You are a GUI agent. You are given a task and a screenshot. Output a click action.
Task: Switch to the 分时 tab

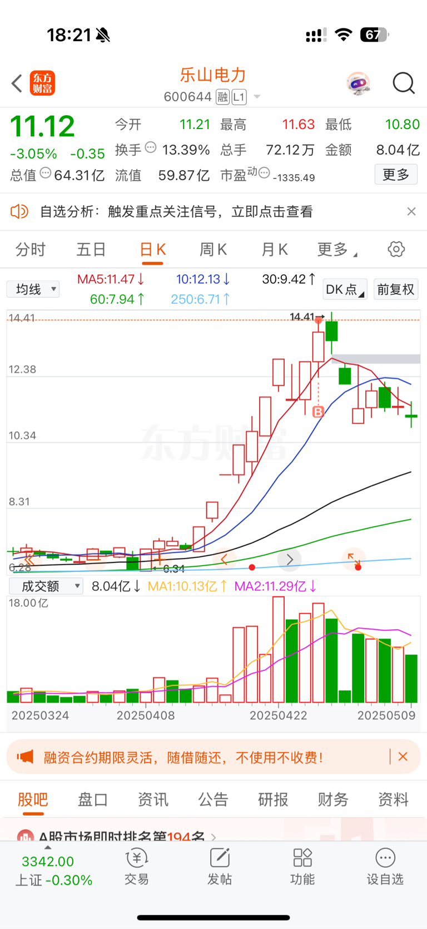pos(30,249)
